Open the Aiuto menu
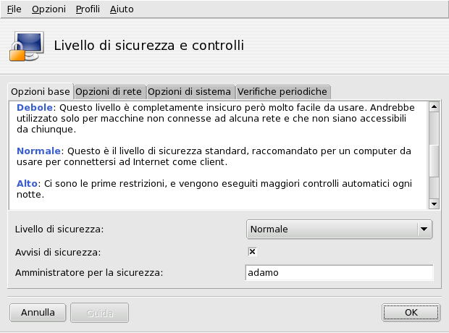 tap(122, 9)
